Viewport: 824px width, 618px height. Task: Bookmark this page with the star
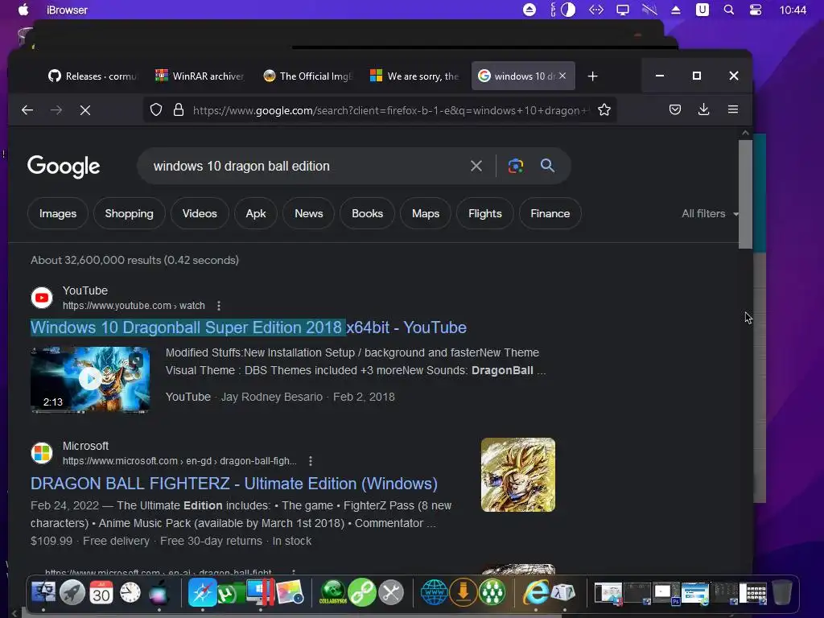(604, 109)
